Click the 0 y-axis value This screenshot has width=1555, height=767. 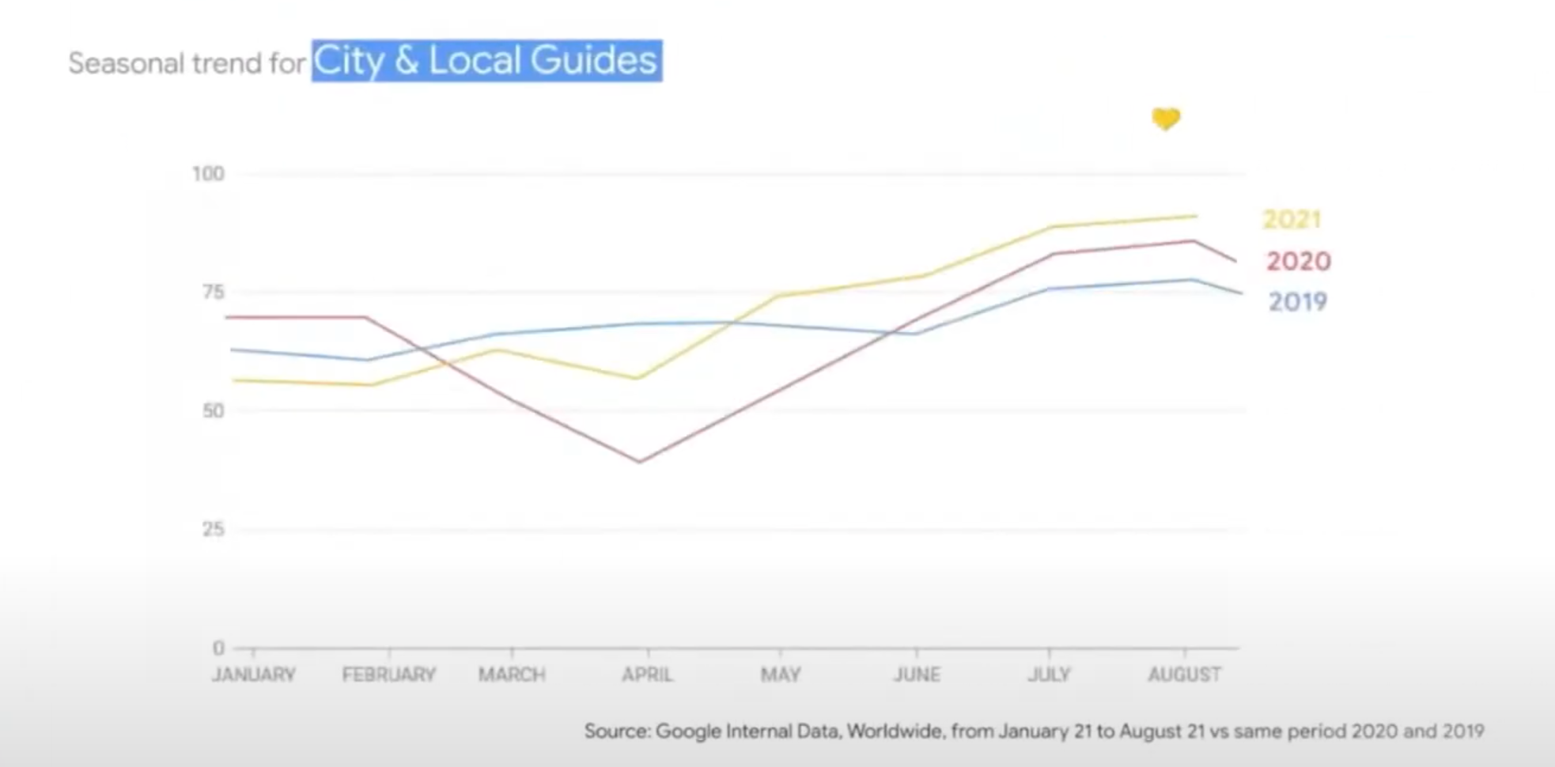coord(219,648)
